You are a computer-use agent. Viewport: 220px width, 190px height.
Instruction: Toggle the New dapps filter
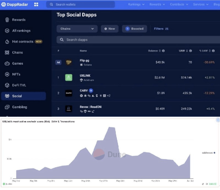109,29
